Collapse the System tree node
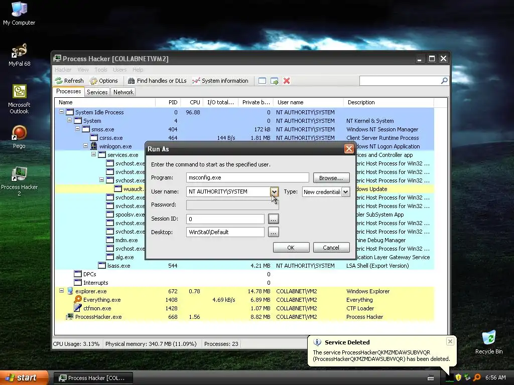The width and height of the screenshot is (514, 385). click(69, 120)
